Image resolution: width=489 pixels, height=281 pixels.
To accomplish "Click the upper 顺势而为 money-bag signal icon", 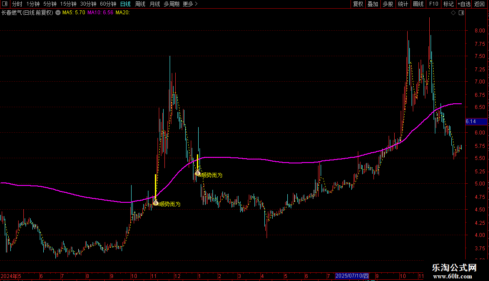I will pyautogui.click(x=197, y=173).
